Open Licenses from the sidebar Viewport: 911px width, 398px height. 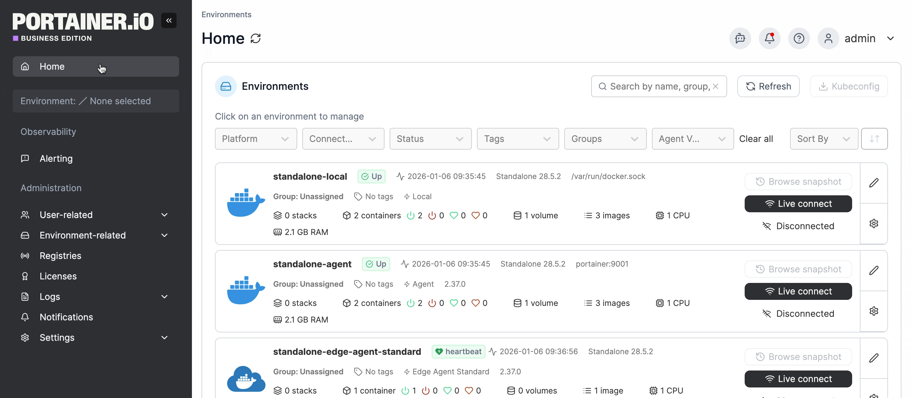pos(58,276)
